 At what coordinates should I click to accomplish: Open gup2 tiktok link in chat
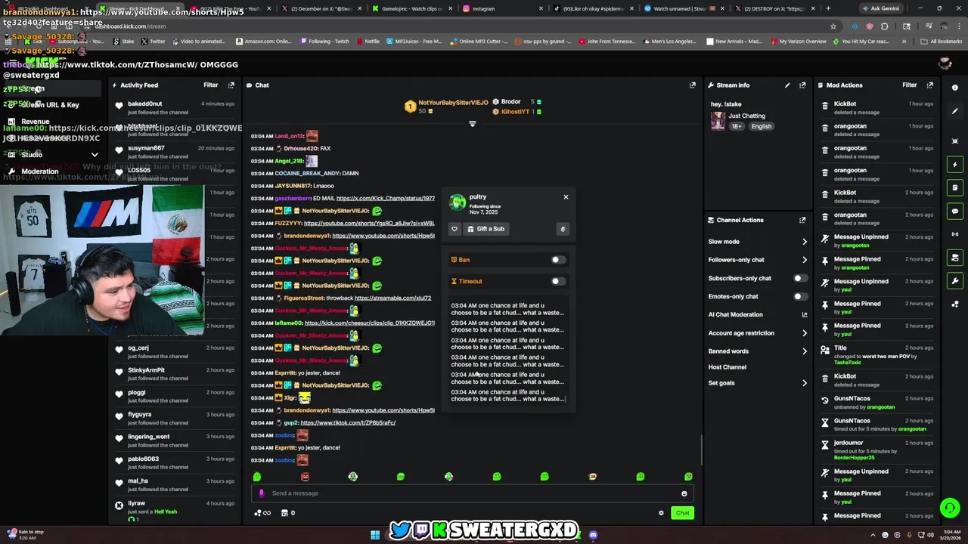point(348,422)
